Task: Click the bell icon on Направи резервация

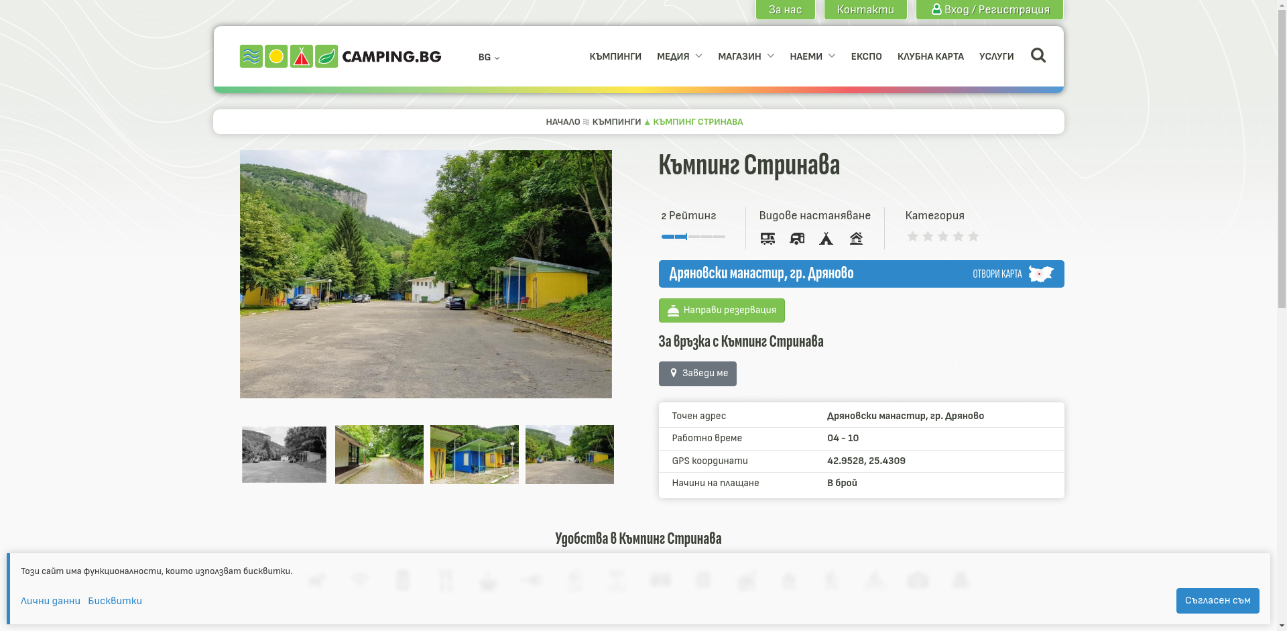Action: tap(672, 310)
